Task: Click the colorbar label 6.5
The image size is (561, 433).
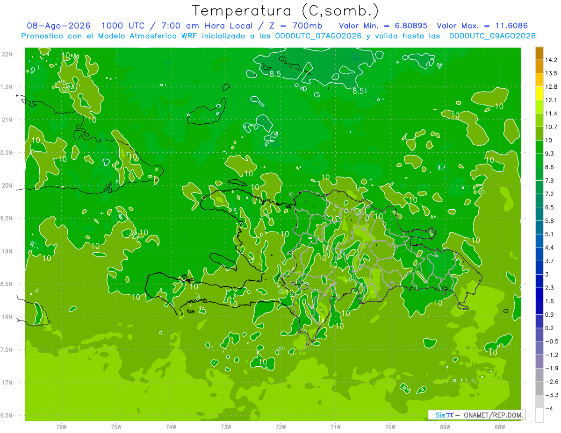Action: coord(550,207)
